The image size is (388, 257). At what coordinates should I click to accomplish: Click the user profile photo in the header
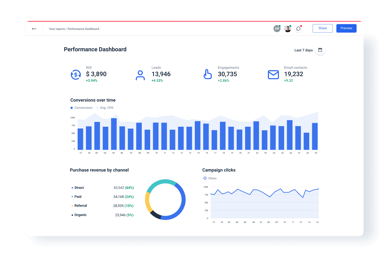287,28
